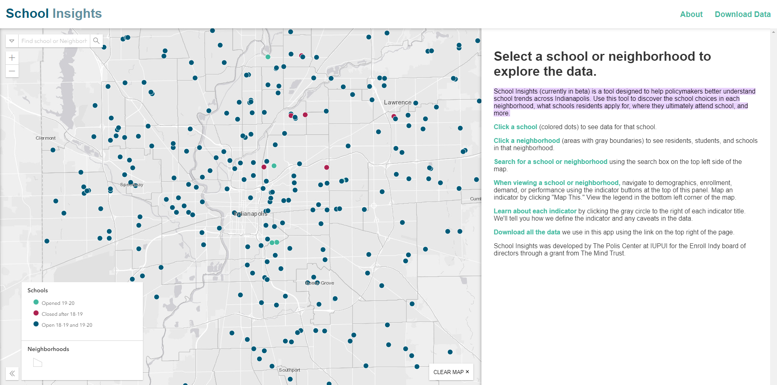Open the About page
The image size is (777, 385).
click(x=691, y=14)
